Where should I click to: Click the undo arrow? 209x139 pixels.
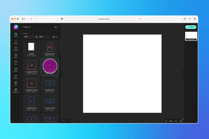click(64, 121)
